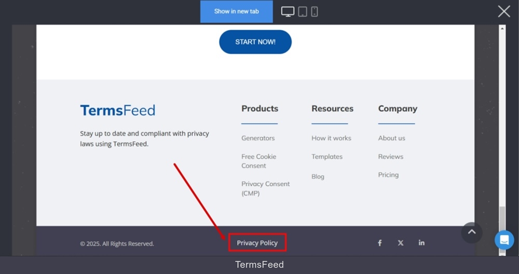Screen dimensions: 519x274
Task: Open Privacy Consent (CMP) link
Action: click(265, 188)
